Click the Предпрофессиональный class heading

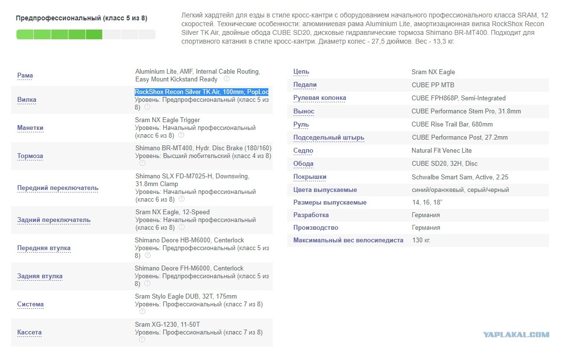(81, 18)
